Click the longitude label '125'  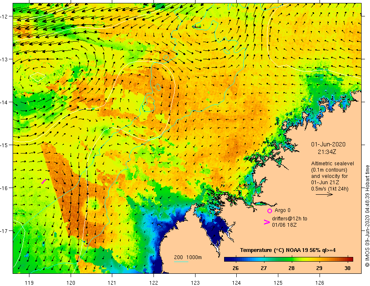pos(278,283)
